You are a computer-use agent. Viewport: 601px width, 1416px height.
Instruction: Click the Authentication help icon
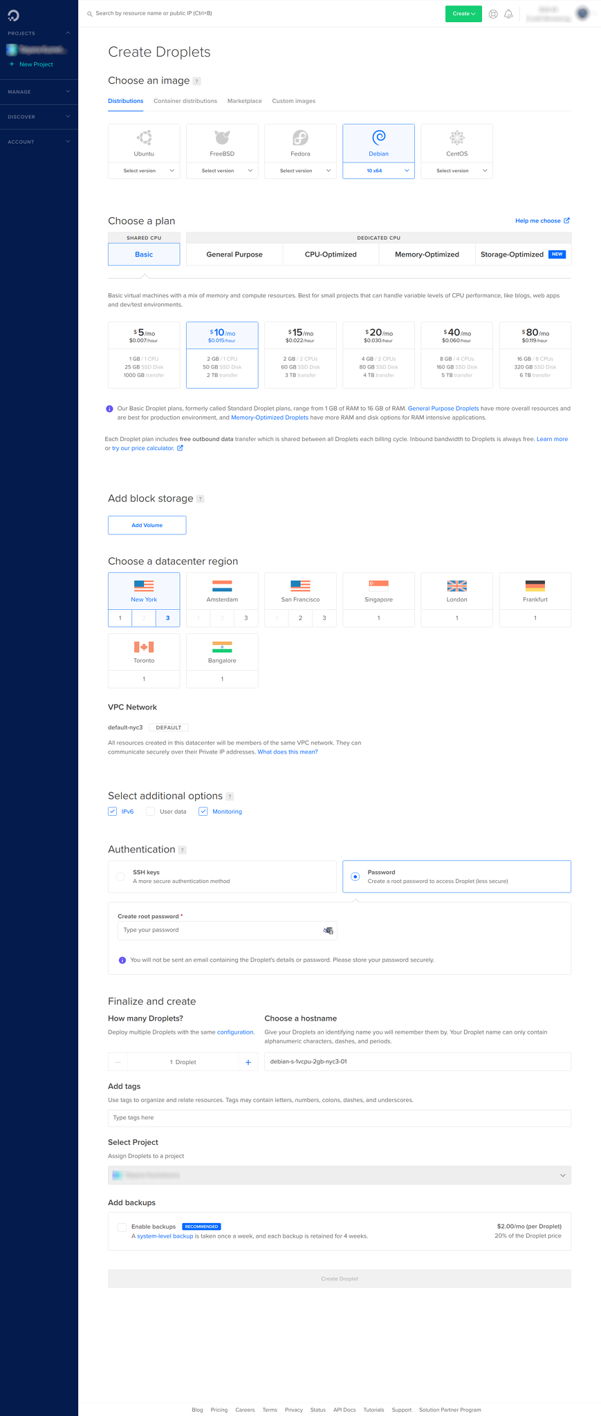(x=183, y=850)
